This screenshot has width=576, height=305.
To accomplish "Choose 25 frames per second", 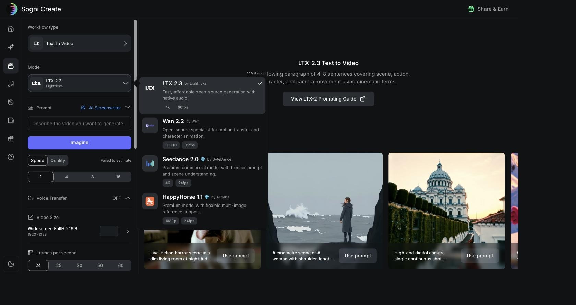I will point(59,265).
